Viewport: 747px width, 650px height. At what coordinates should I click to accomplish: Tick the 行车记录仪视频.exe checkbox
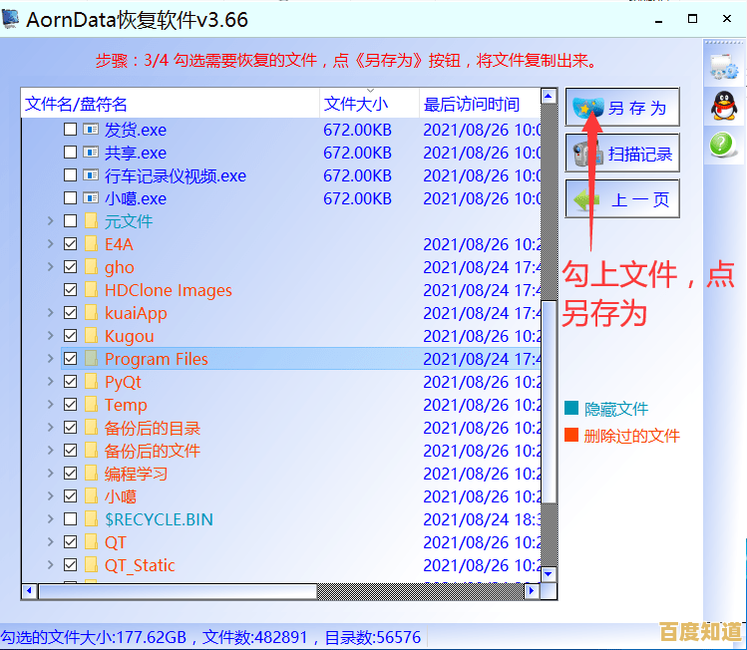click(70, 174)
